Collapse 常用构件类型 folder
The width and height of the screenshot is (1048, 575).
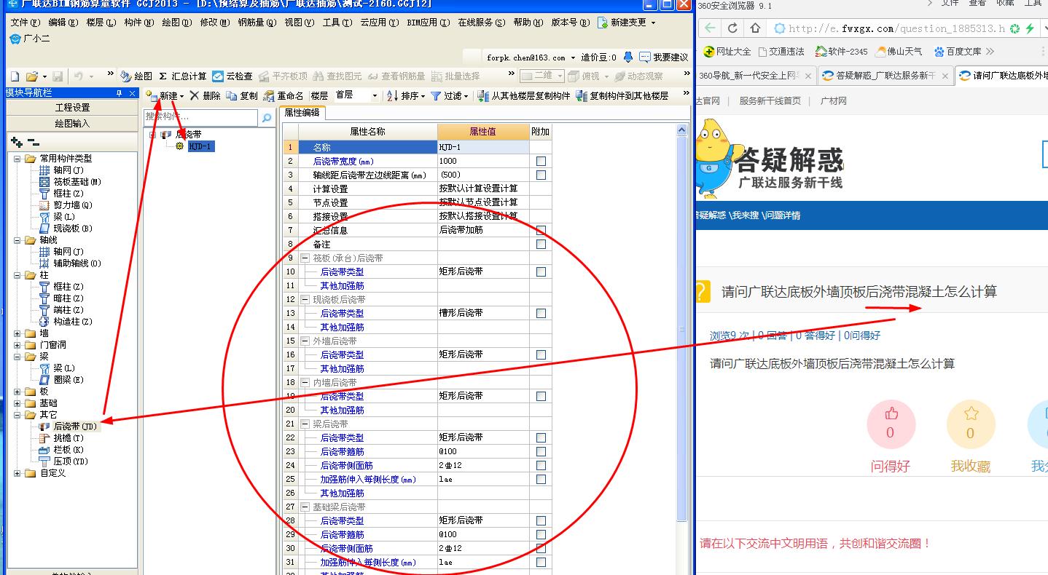18,159
